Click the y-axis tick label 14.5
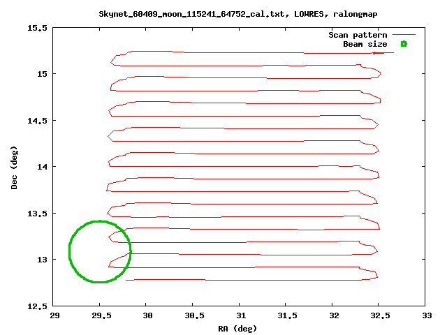Screen dimensions: 447x335 click(37, 121)
